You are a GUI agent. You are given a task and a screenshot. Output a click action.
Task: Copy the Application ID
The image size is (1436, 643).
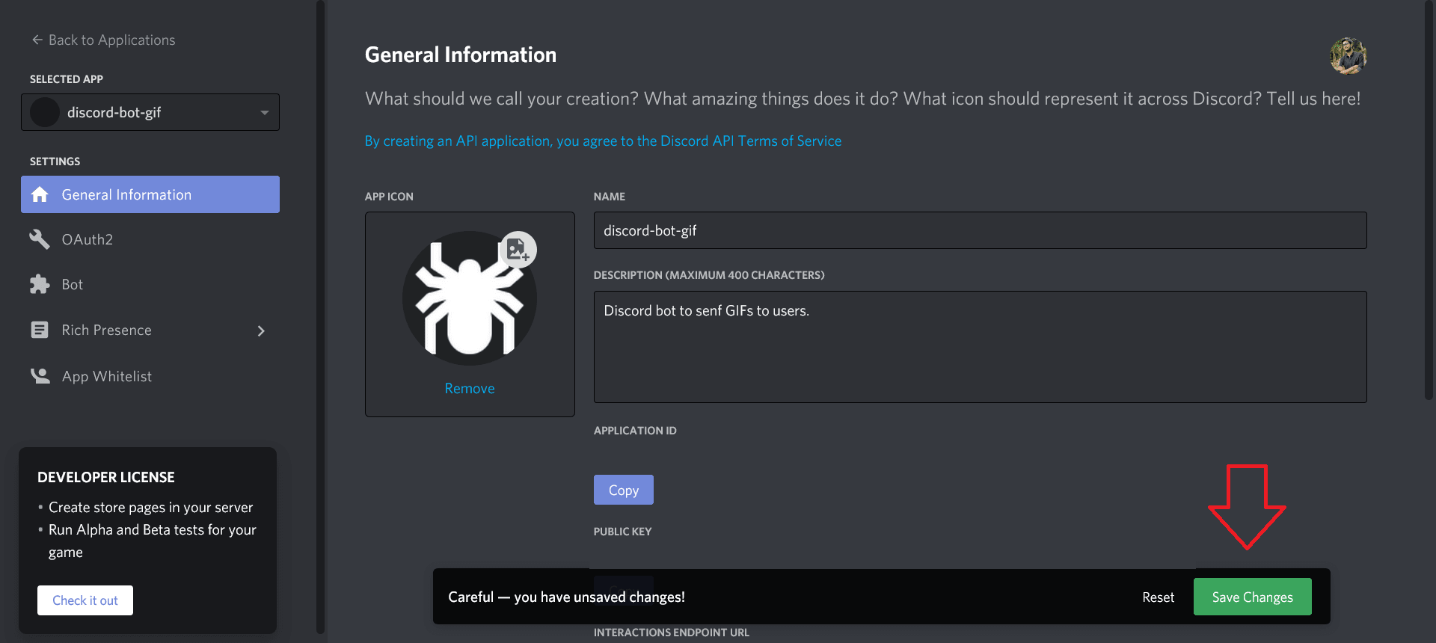coord(624,490)
